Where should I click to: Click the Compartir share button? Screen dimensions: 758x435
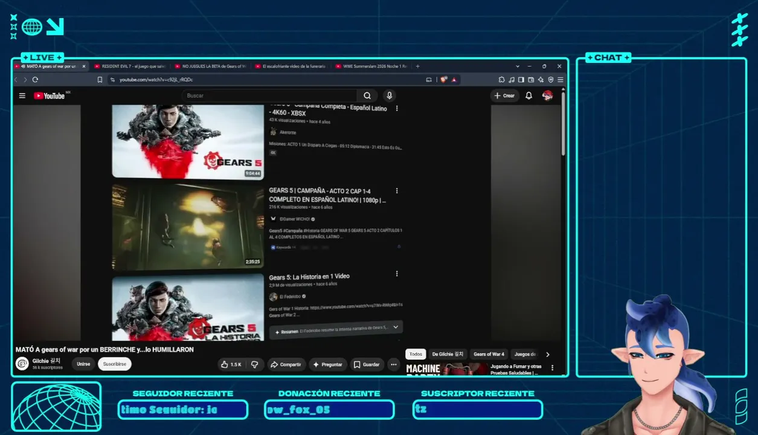tap(286, 364)
